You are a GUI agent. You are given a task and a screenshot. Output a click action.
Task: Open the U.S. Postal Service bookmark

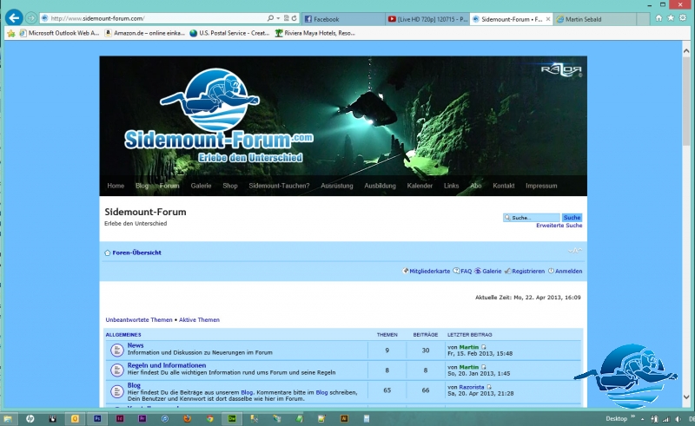coord(229,33)
